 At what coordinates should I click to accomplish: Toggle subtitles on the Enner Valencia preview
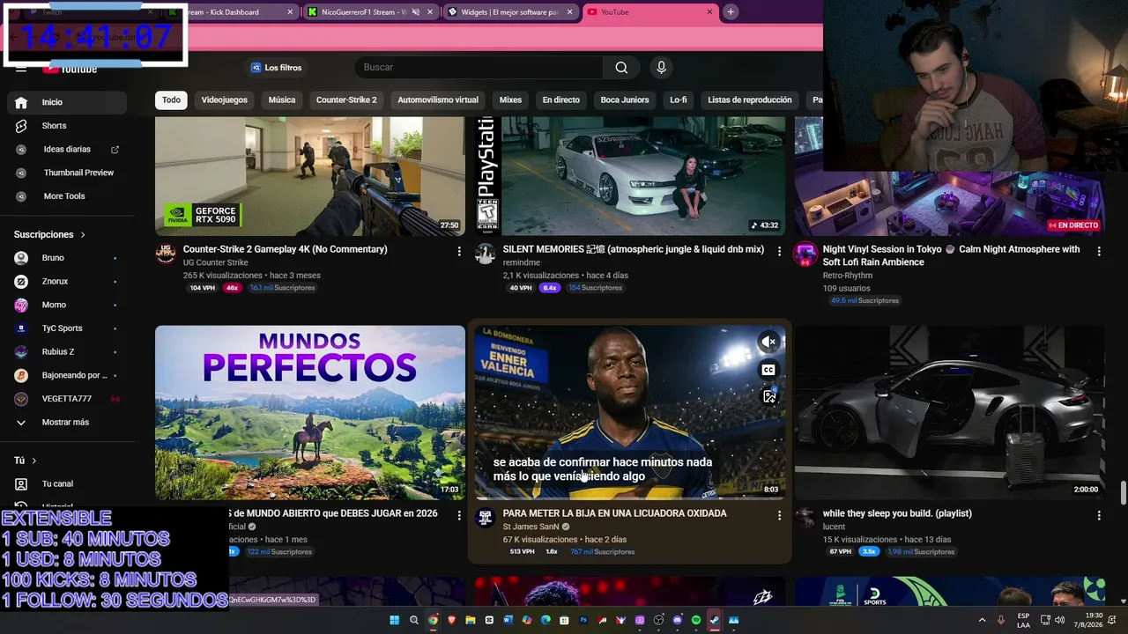coord(768,370)
